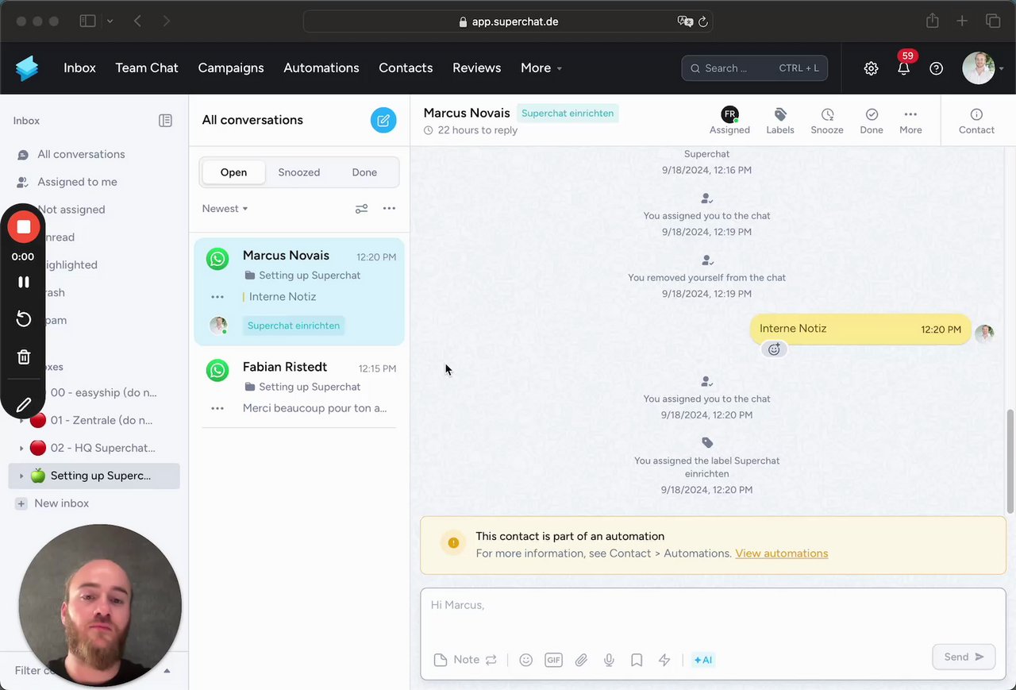Open Fabian Ristedt conversation
1016x690 pixels.
point(299,387)
